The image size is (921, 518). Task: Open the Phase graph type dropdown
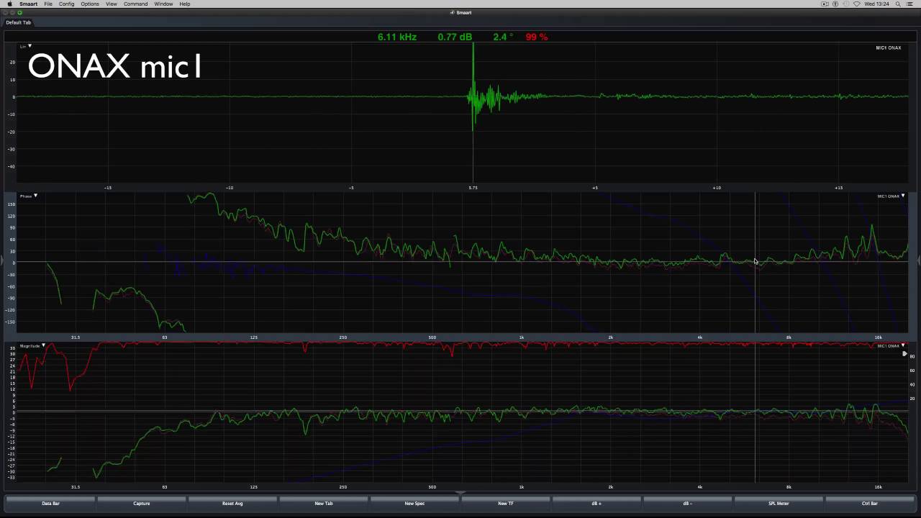(x=29, y=196)
